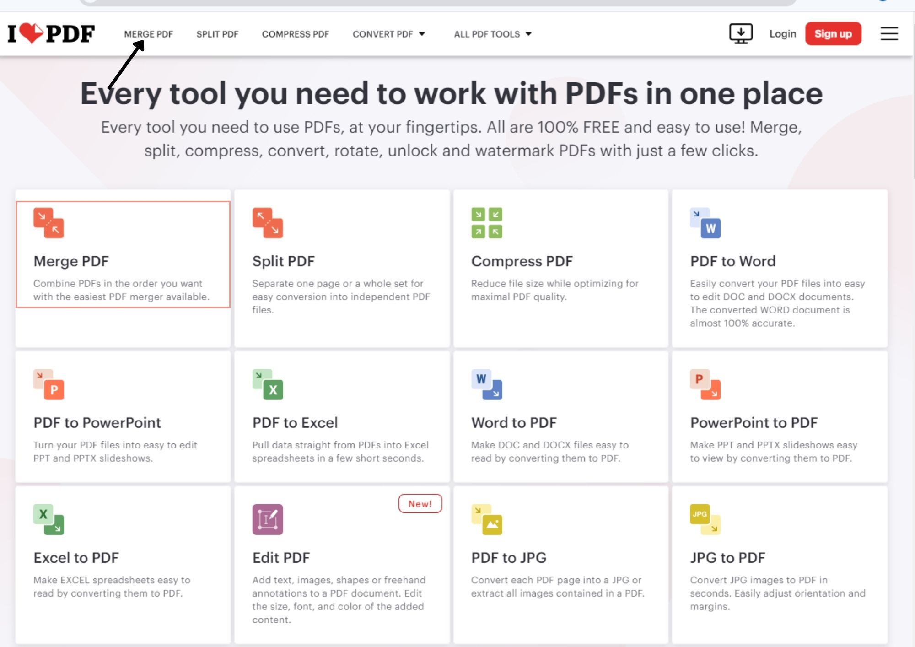Screen dimensions: 915x647
Task: Click the PDF to PowerPoint icon
Action: (48, 385)
